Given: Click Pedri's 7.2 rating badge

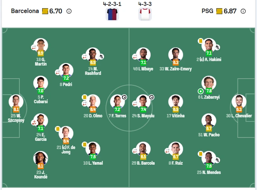Looking at the screenshot, I should tap(66, 78).
